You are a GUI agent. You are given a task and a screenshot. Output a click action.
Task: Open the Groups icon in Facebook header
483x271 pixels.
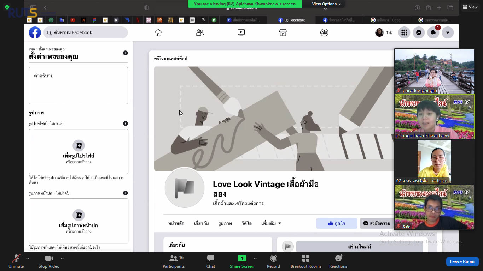324,32
